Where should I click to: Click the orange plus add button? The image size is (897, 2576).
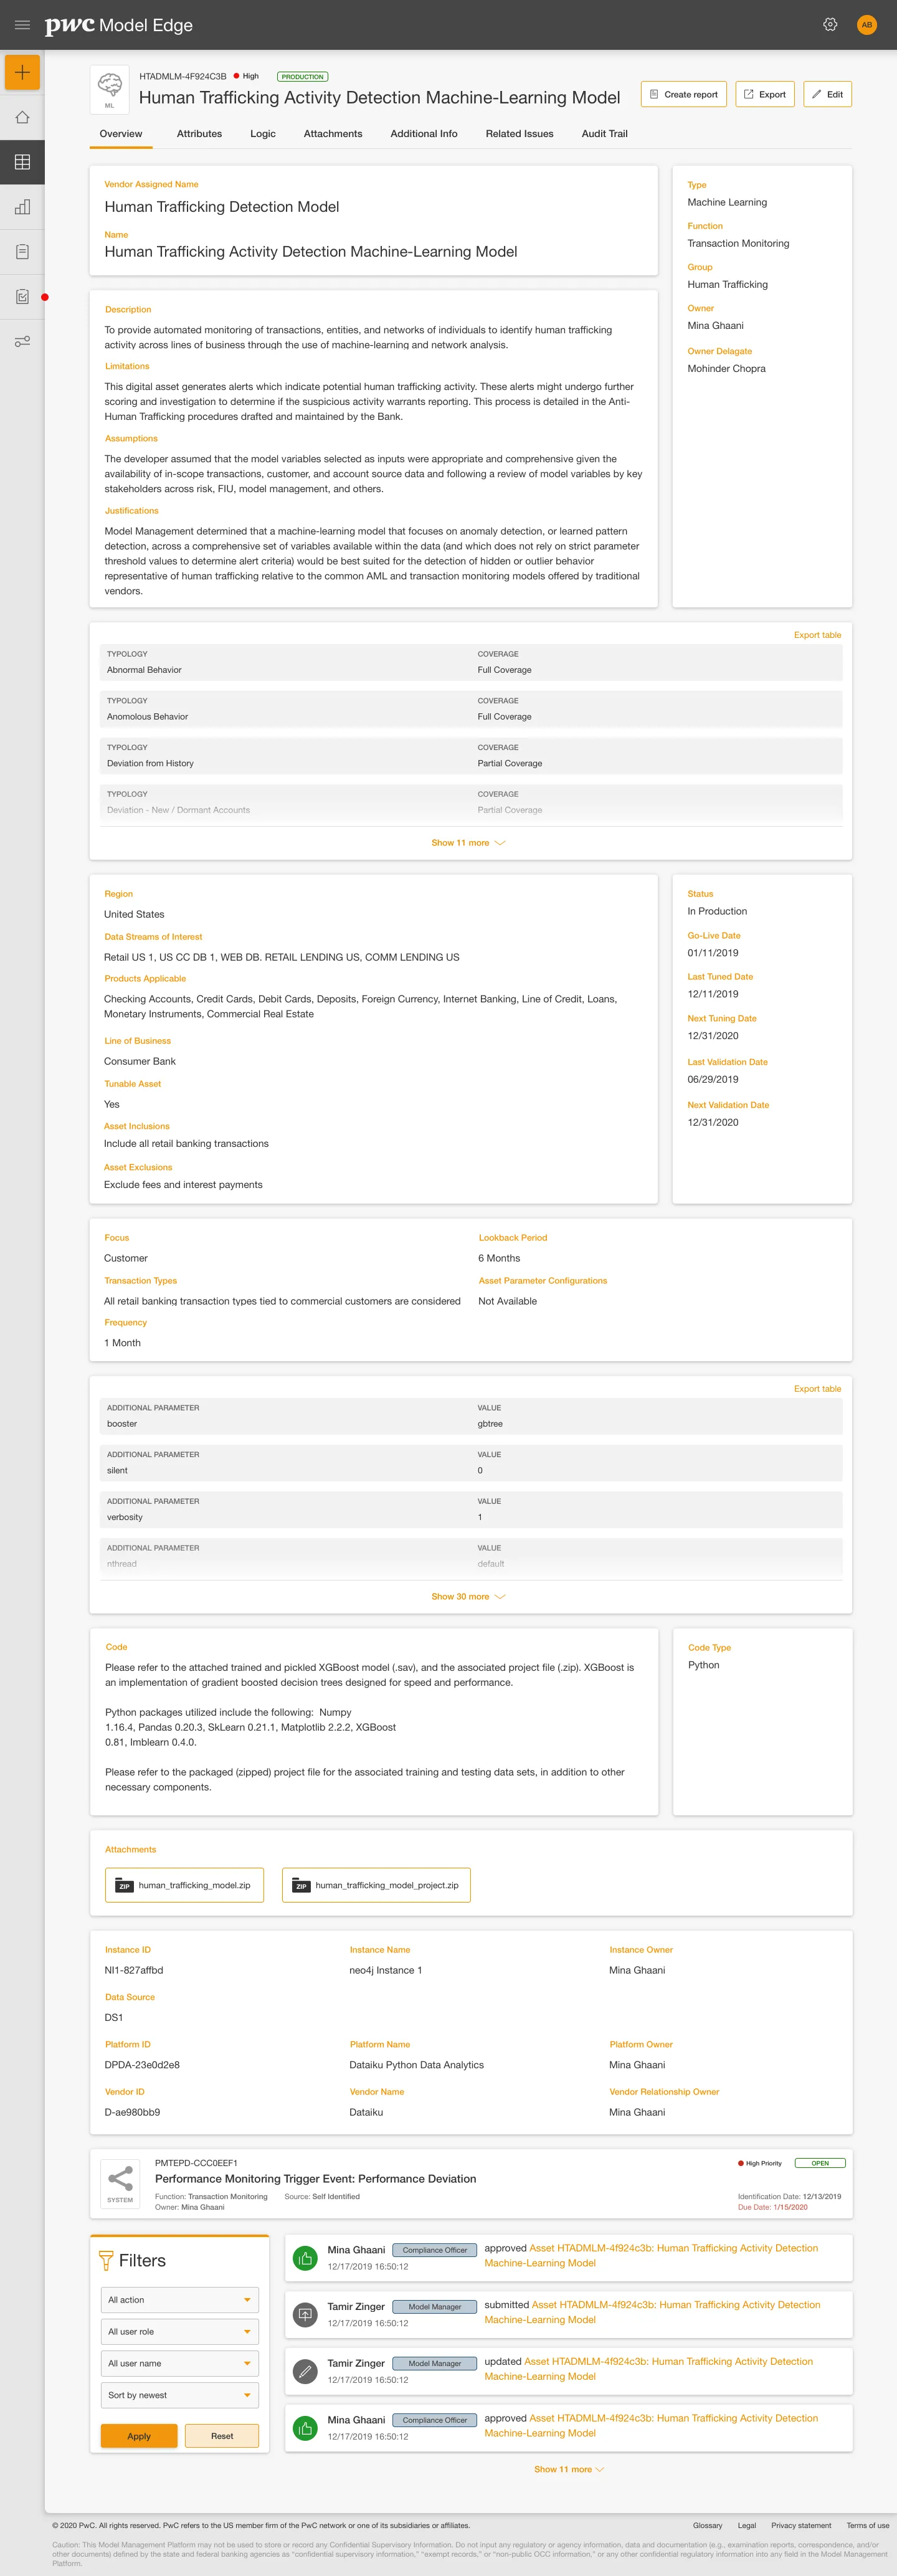point(22,72)
